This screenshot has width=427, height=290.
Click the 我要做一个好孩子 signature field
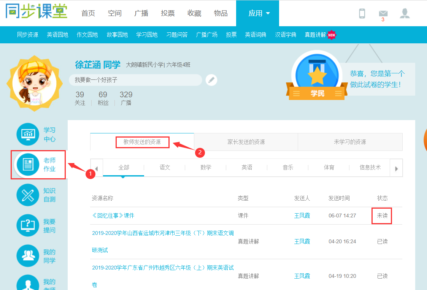pyautogui.click(x=135, y=80)
